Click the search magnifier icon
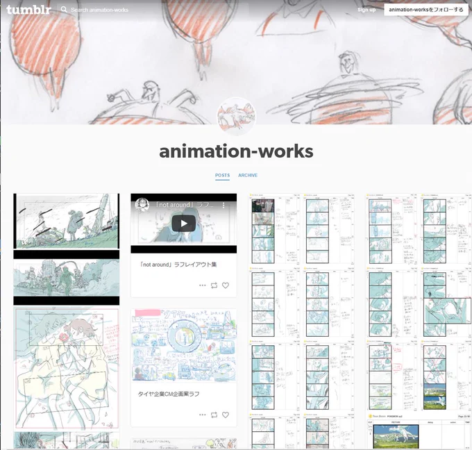Screen dimensions: 472x450 [64, 10]
